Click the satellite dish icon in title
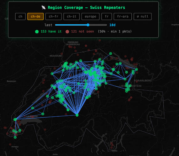Screen dimensions: 179x156 tap(44, 7)
